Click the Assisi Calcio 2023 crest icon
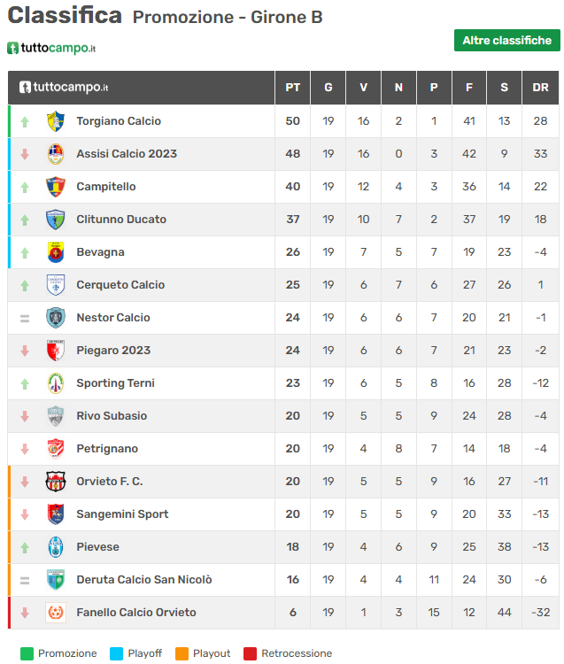This screenshot has width=564, height=664. pyautogui.click(x=56, y=154)
